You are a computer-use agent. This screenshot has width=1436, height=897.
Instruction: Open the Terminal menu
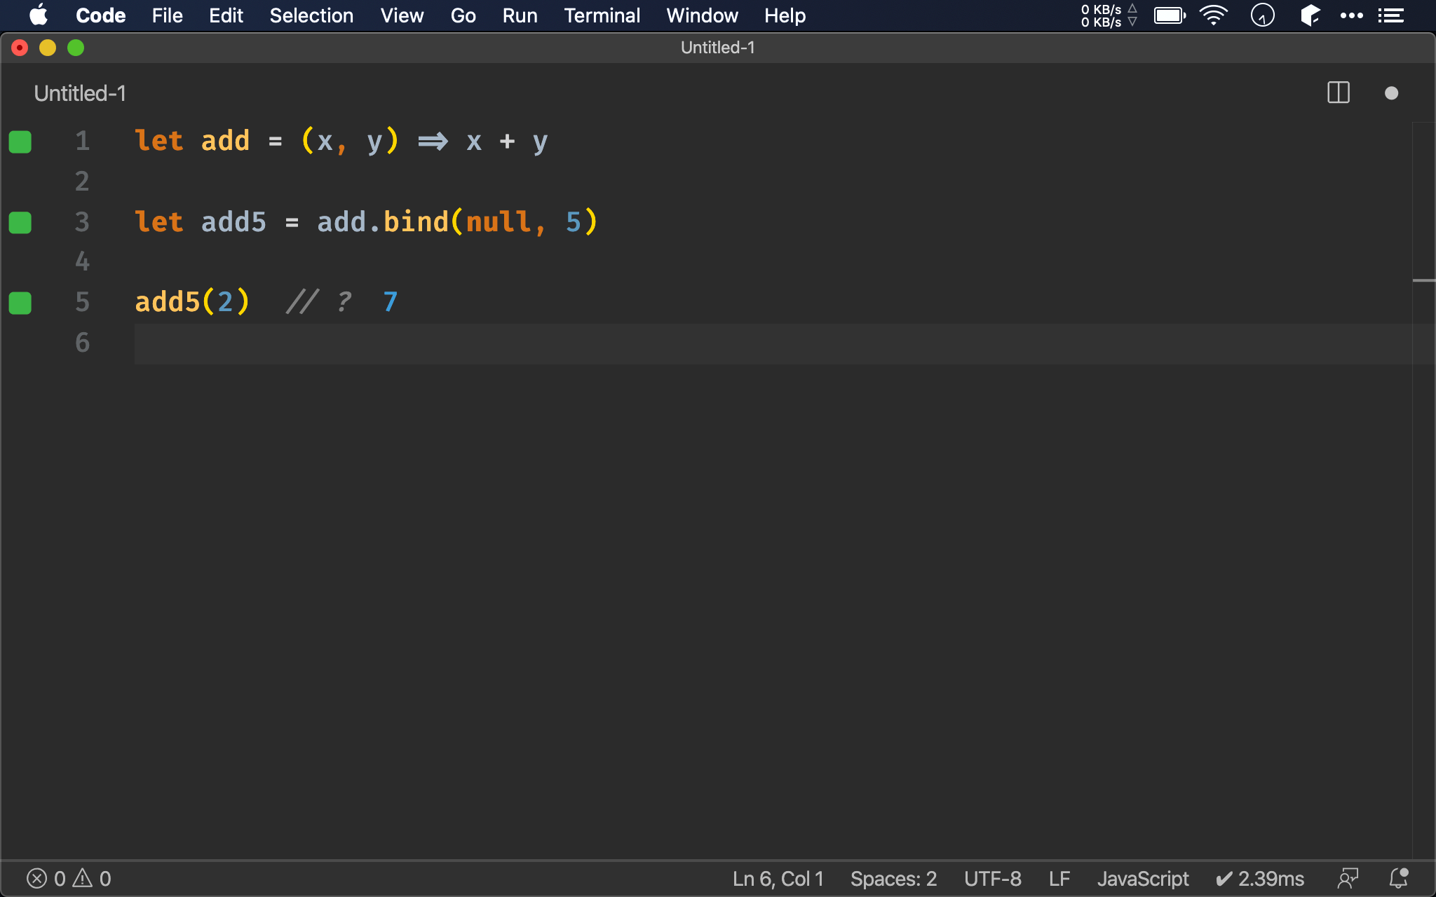(602, 15)
